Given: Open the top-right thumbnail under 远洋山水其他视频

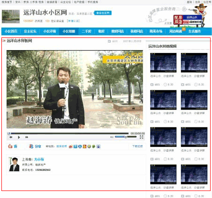Looking at the screenshot, I should point(194,63).
